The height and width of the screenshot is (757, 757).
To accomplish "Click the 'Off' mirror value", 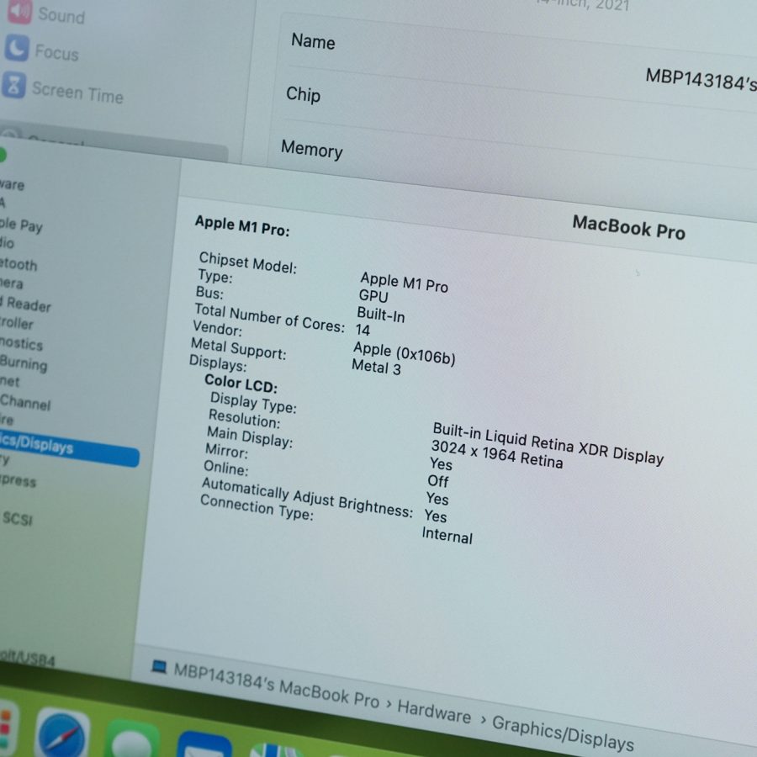I will tap(438, 481).
